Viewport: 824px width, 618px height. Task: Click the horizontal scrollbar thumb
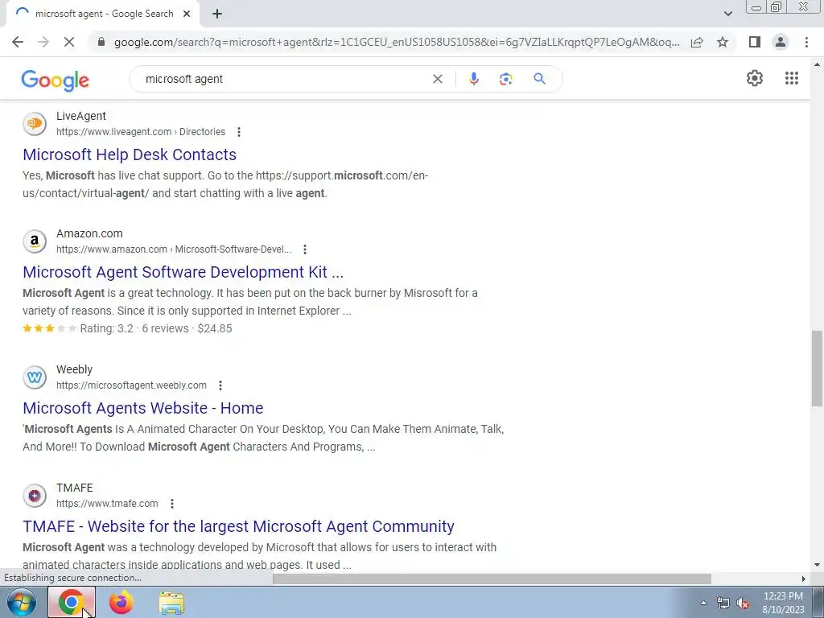[492, 579]
